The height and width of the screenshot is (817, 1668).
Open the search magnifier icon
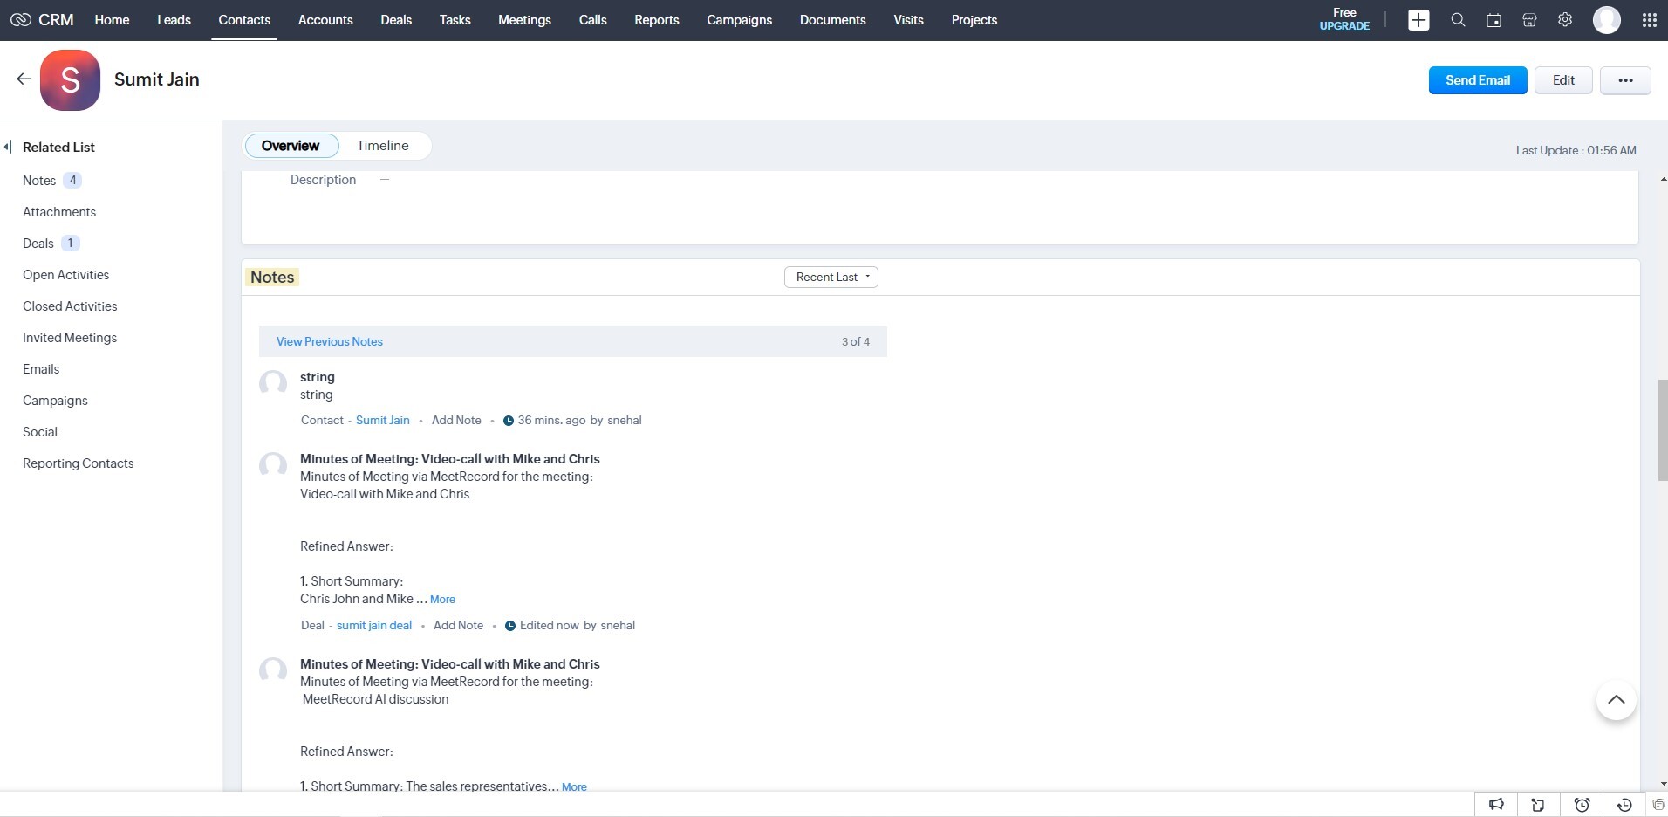click(x=1458, y=20)
